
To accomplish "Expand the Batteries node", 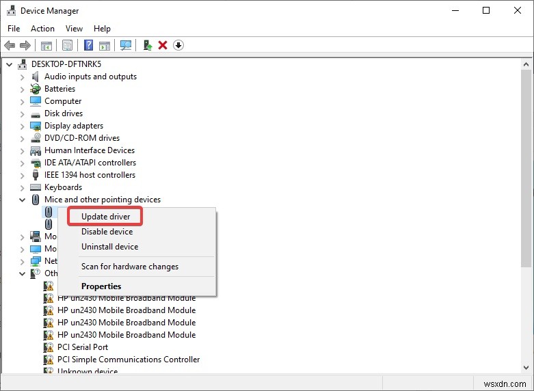I will [x=22, y=90].
